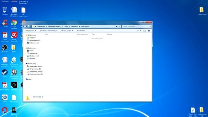Select Компьютер in the navigation pane
The image size is (208, 117).
32,64
